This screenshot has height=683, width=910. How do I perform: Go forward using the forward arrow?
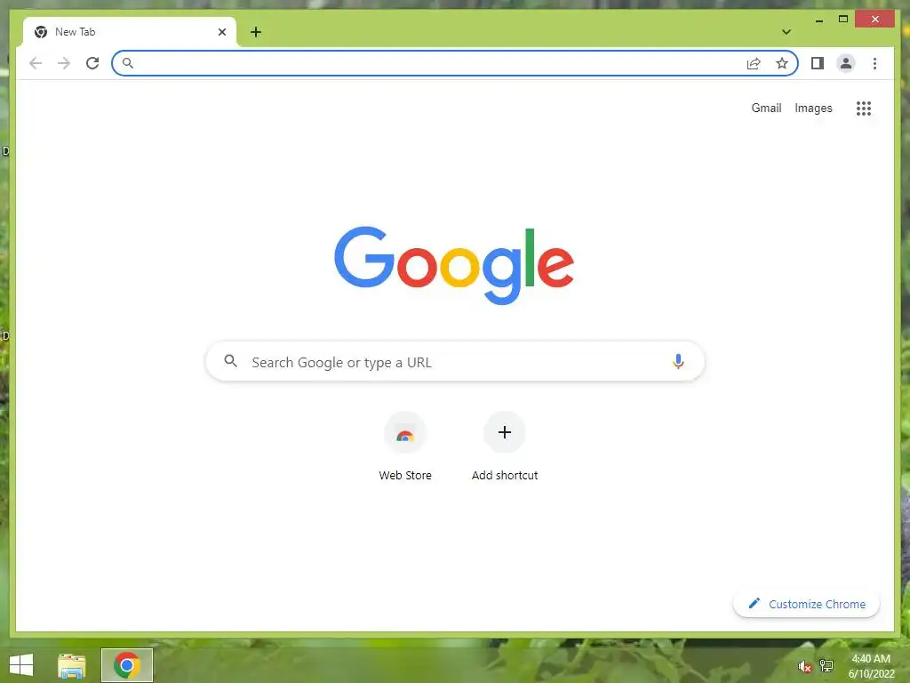coord(64,63)
